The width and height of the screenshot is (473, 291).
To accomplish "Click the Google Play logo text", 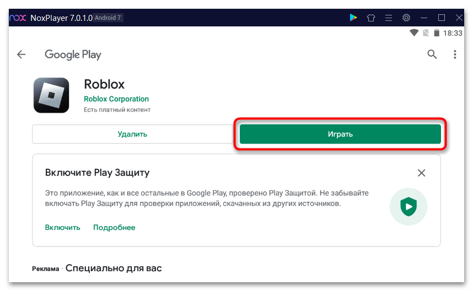I will coord(73,54).
